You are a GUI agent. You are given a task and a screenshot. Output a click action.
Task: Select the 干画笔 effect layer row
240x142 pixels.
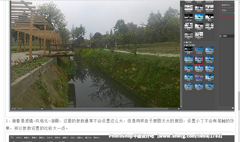(227, 36)
